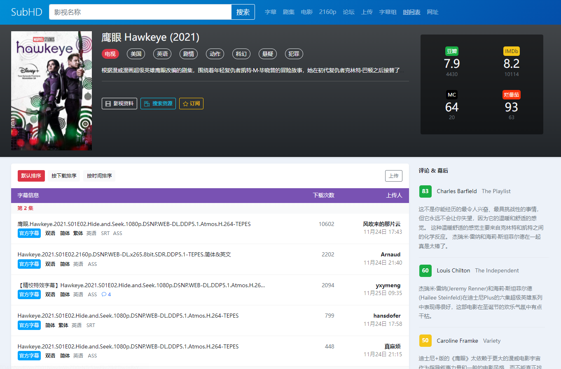Open the 剧集 navigation item
561x369 pixels.
[x=289, y=12]
